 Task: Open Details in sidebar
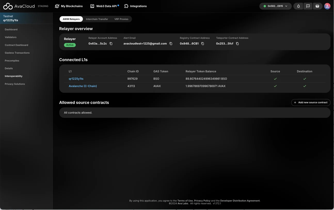pos(9,68)
